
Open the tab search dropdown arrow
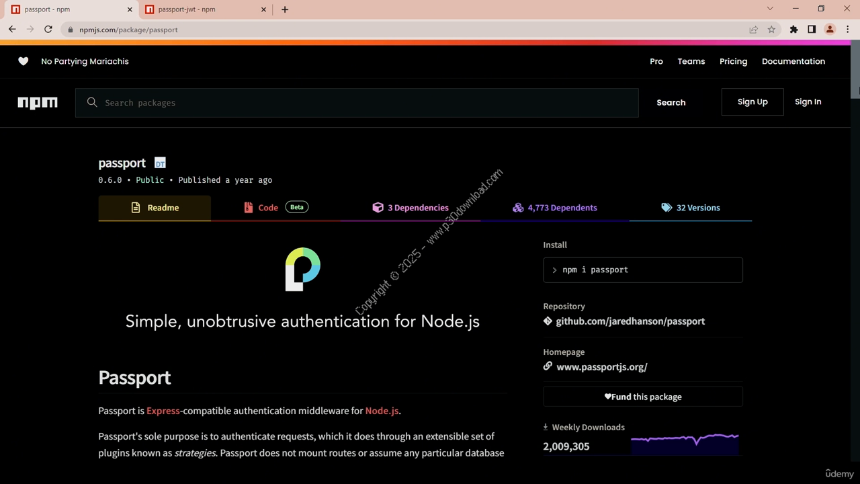770,9
